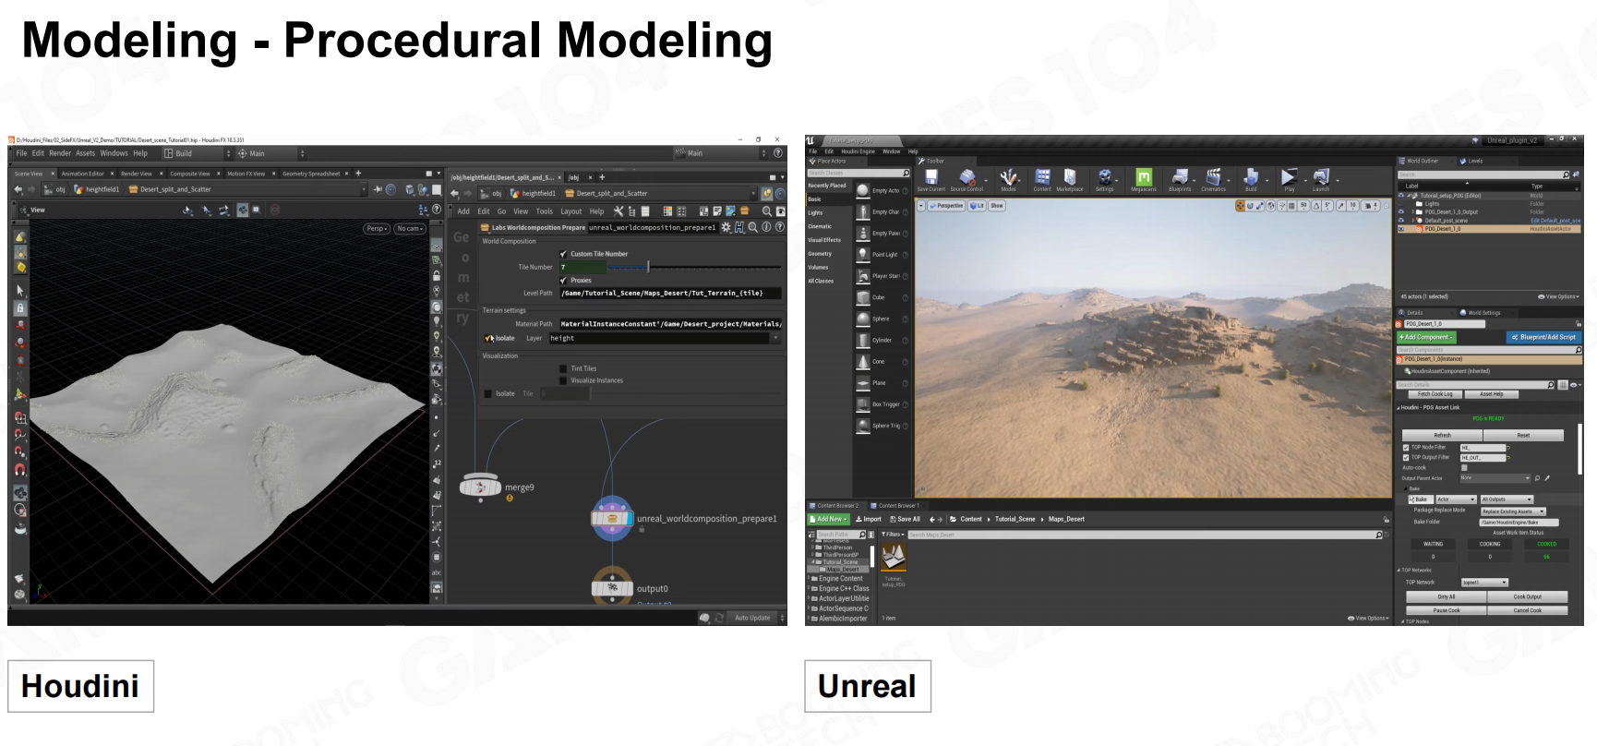The image size is (1597, 746).
Task: Click Build icon in Unreal toolbar
Action: pyautogui.click(x=1251, y=178)
